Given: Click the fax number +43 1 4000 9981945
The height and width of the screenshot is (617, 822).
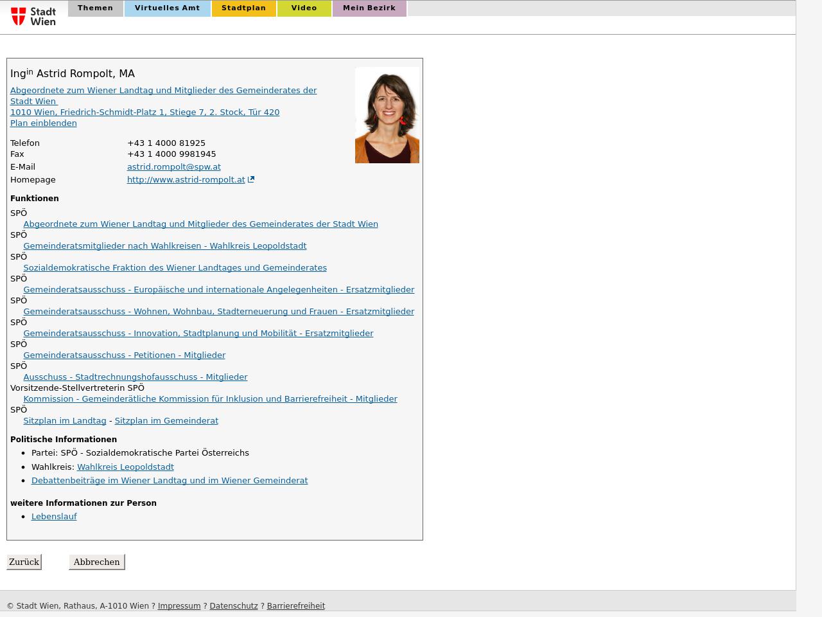Looking at the screenshot, I should tap(171, 154).
